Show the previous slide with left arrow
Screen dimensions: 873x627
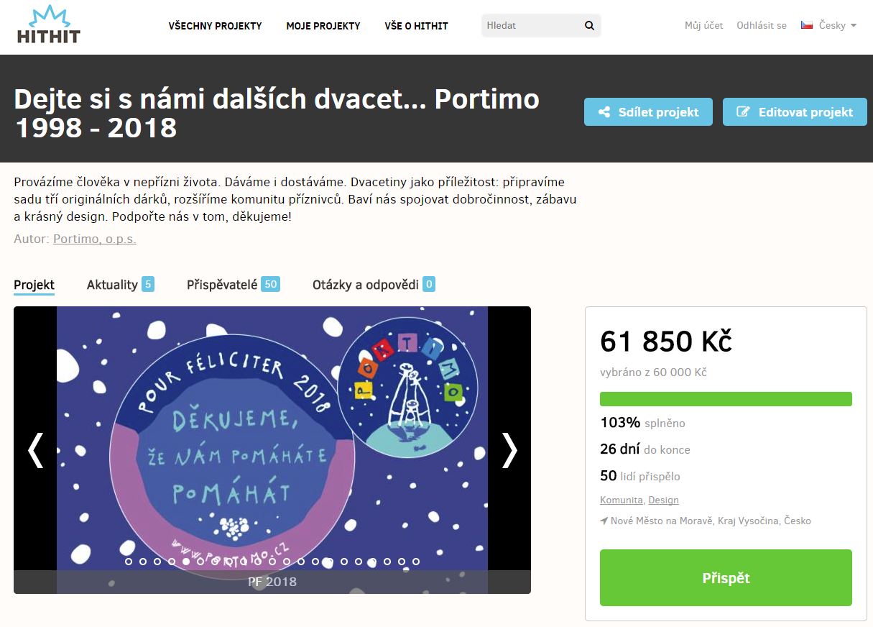point(35,450)
